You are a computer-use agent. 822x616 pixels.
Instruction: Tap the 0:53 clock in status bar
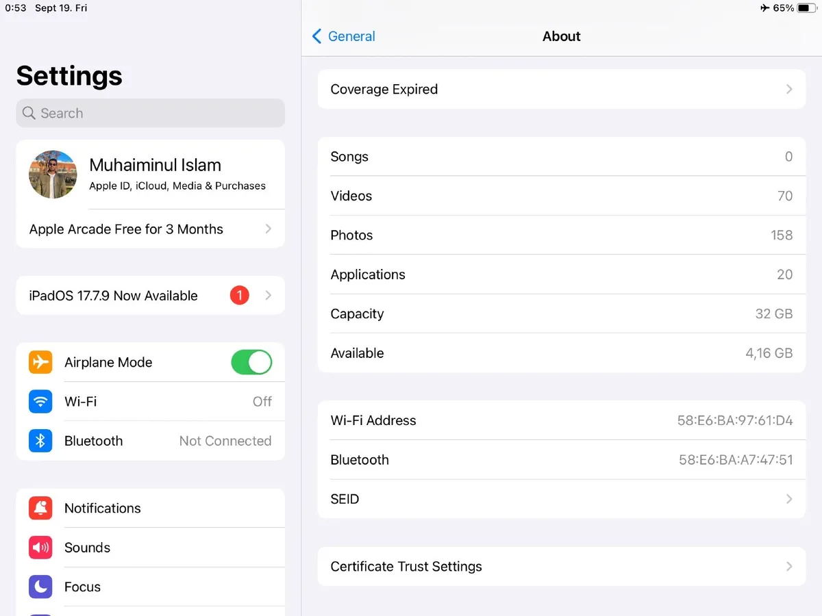(16, 8)
